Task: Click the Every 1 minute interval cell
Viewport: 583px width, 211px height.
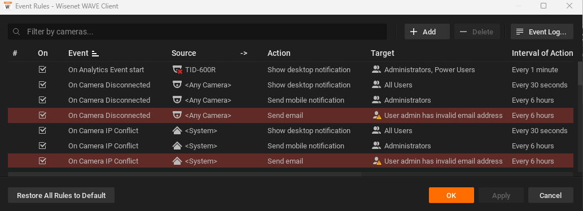Action: click(x=534, y=69)
